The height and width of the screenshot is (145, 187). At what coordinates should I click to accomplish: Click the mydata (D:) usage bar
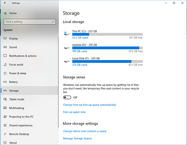point(107,48)
